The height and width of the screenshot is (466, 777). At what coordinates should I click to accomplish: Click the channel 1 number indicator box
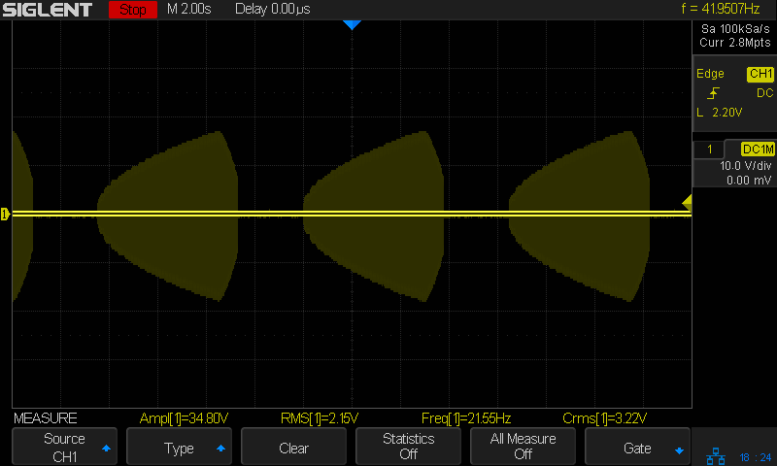tap(710, 149)
